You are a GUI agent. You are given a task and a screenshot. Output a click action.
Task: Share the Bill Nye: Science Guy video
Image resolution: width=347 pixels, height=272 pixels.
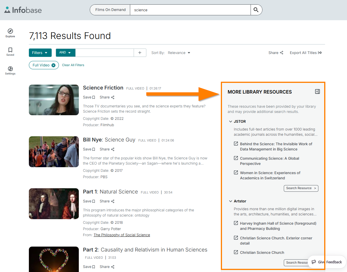(x=107, y=149)
